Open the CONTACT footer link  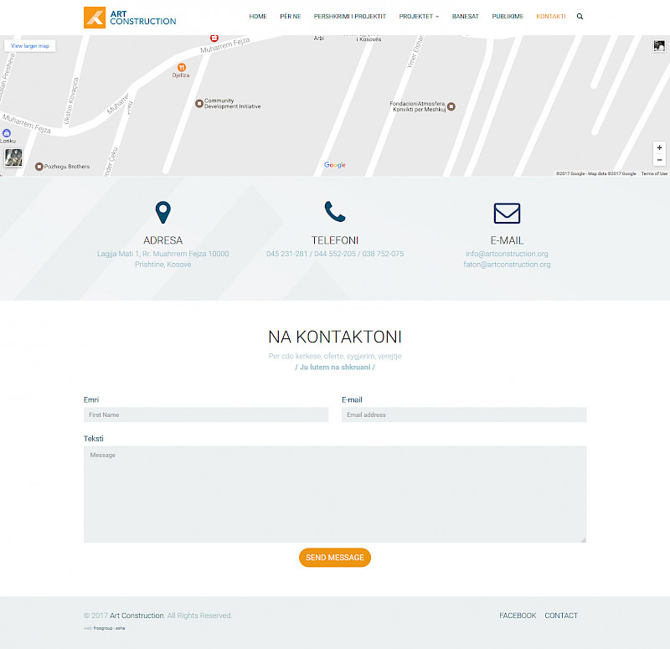[x=561, y=616]
